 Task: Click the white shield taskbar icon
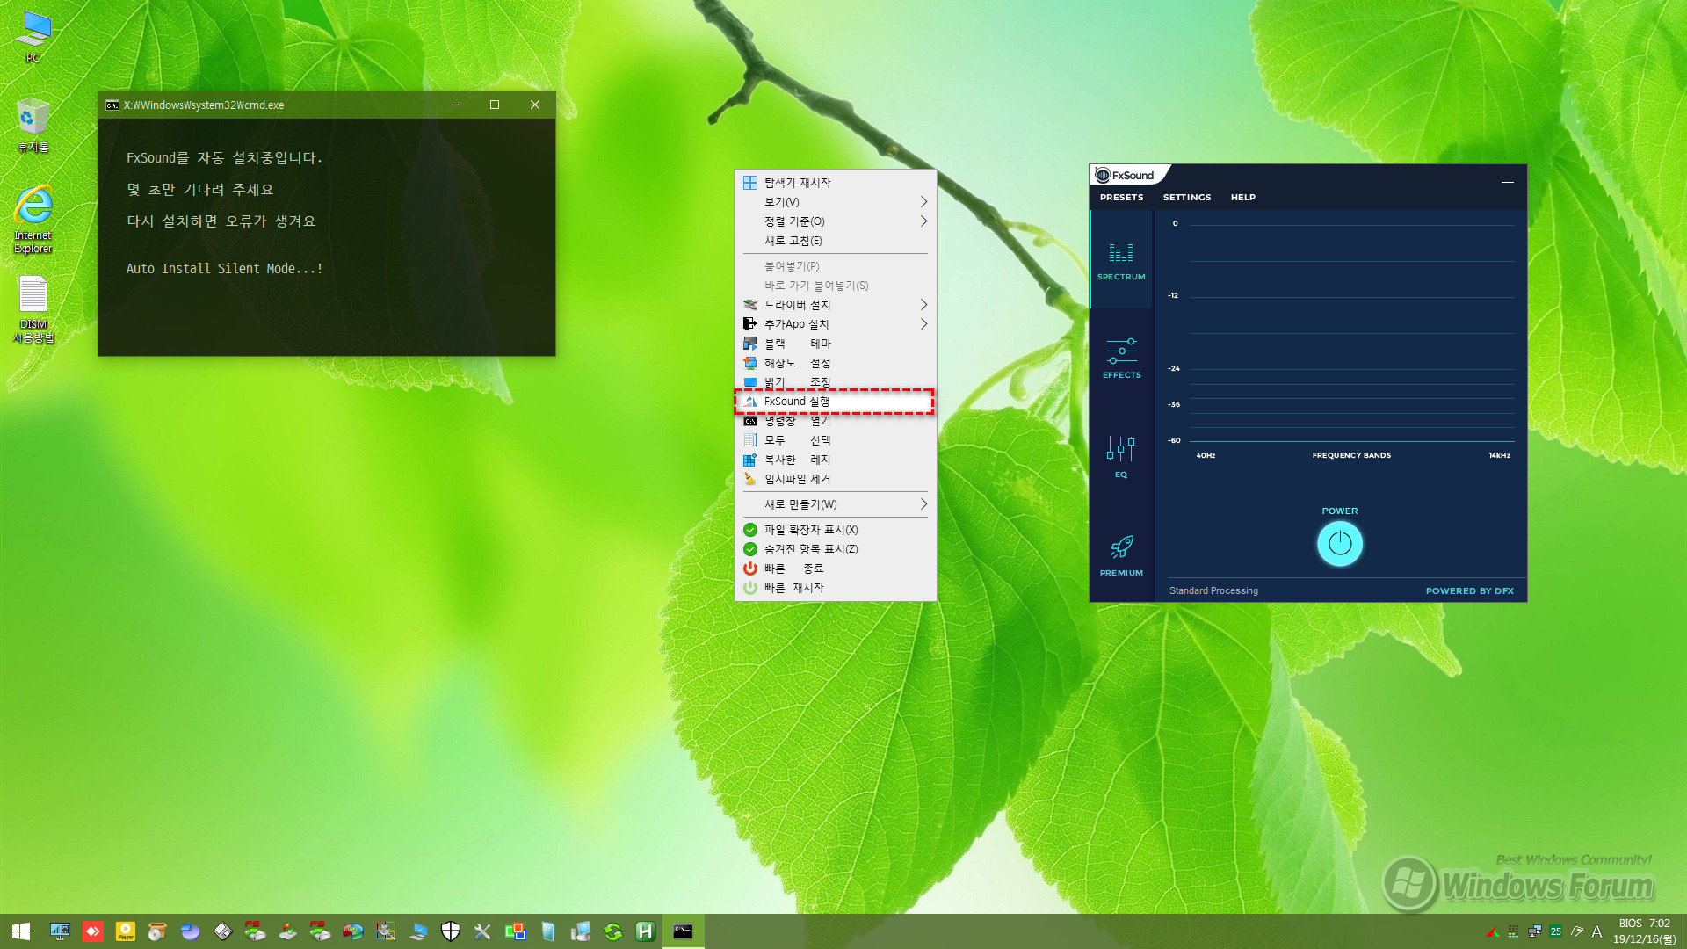[x=451, y=931]
